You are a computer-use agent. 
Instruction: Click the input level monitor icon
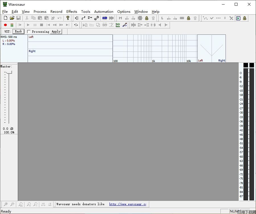pos(12,25)
